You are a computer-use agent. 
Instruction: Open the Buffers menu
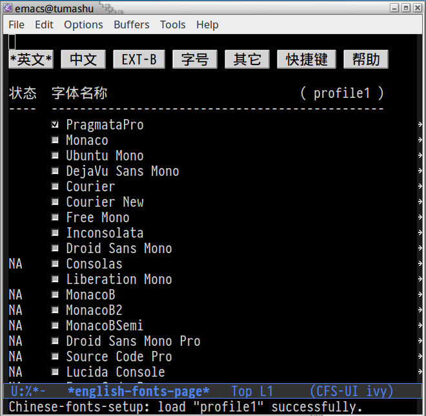(x=132, y=24)
